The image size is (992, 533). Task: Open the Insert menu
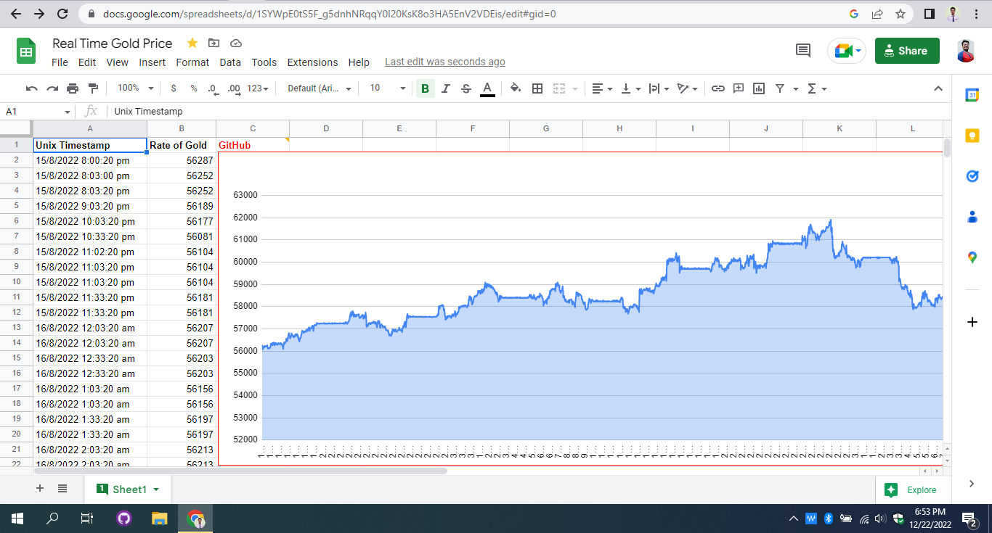coord(153,62)
